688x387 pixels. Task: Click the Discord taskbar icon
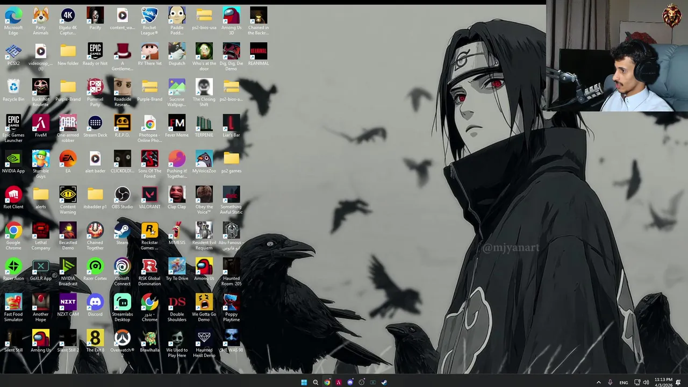(350, 382)
